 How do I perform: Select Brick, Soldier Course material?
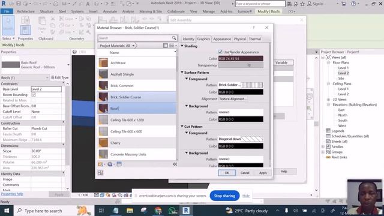point(137,97)
